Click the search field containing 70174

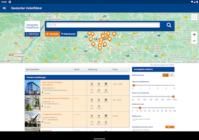tap(103, 25)
